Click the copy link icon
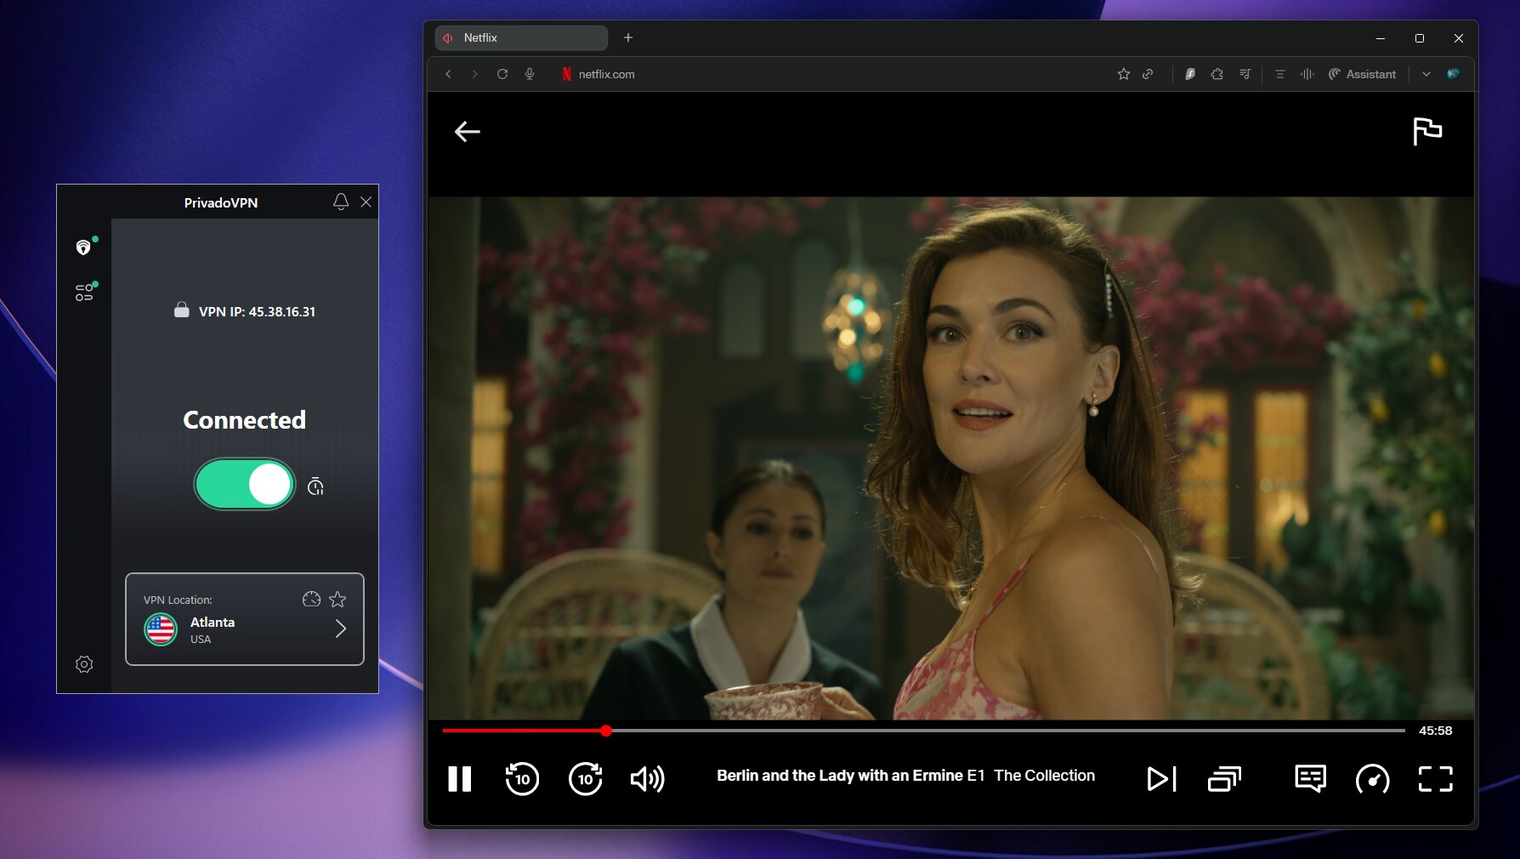This screenshot has width=1520, height=859. click(1148, 74)
